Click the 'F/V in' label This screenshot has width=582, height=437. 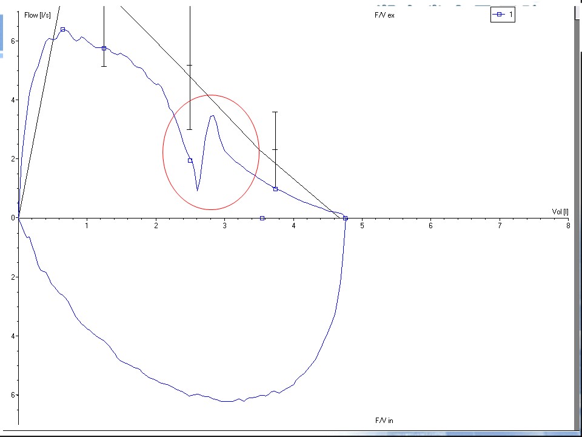(384, 420)
